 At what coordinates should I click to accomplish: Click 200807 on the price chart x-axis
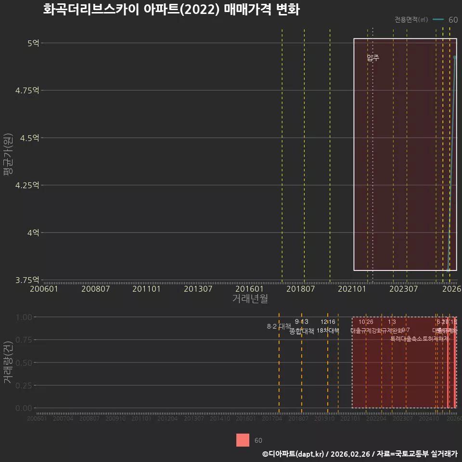[x=95, y=289]
